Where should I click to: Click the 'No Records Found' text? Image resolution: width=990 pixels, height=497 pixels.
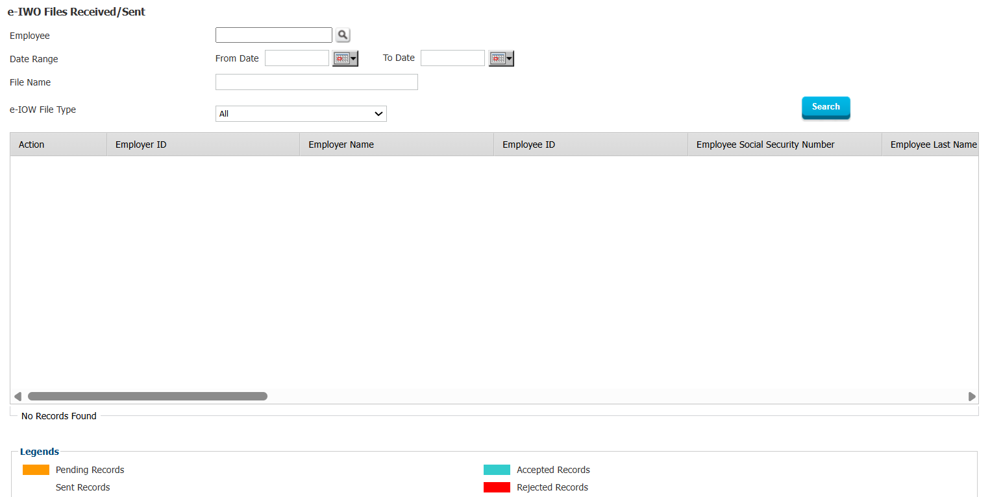coord(59,416)
